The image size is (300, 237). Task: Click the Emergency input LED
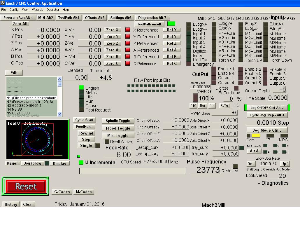pyautogui.click(x=189, y=64)
